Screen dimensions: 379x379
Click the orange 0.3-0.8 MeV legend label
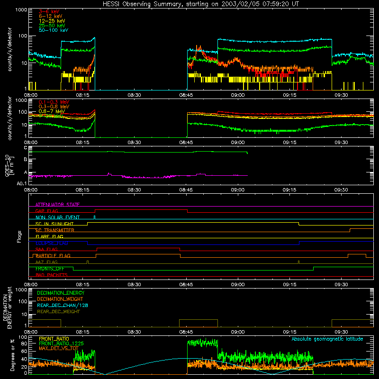(x=54, y=107)
